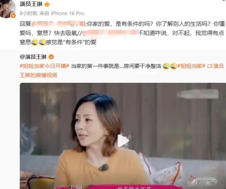Open the poster's profile avatar photo
Viewport: 226px width, 189px height.
coord(7,9)
